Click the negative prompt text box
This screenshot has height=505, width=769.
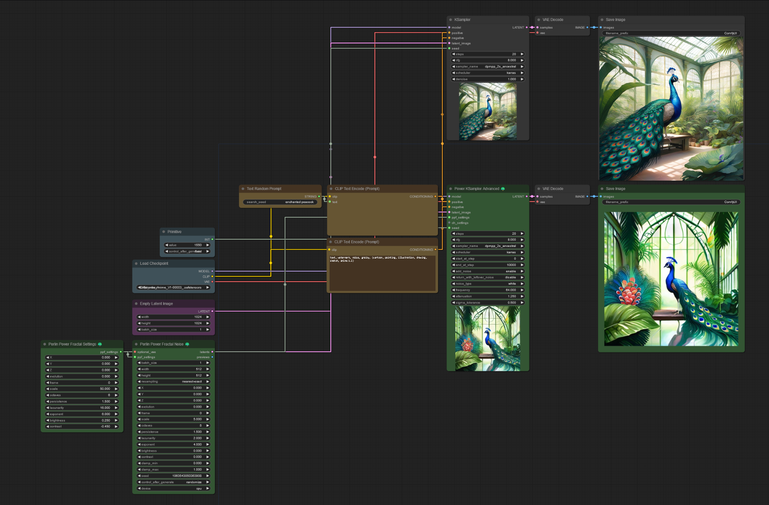coord(382,273)
